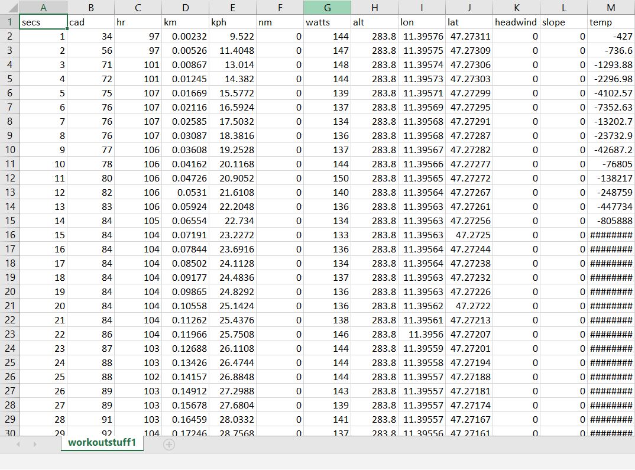Screen dimensions: 635x470
Task: Select kph cell showing 27.6804
Action: [x=233, y=405]
